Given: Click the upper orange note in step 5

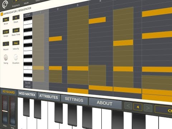Looking at the screenshot, I should [123, 43].
